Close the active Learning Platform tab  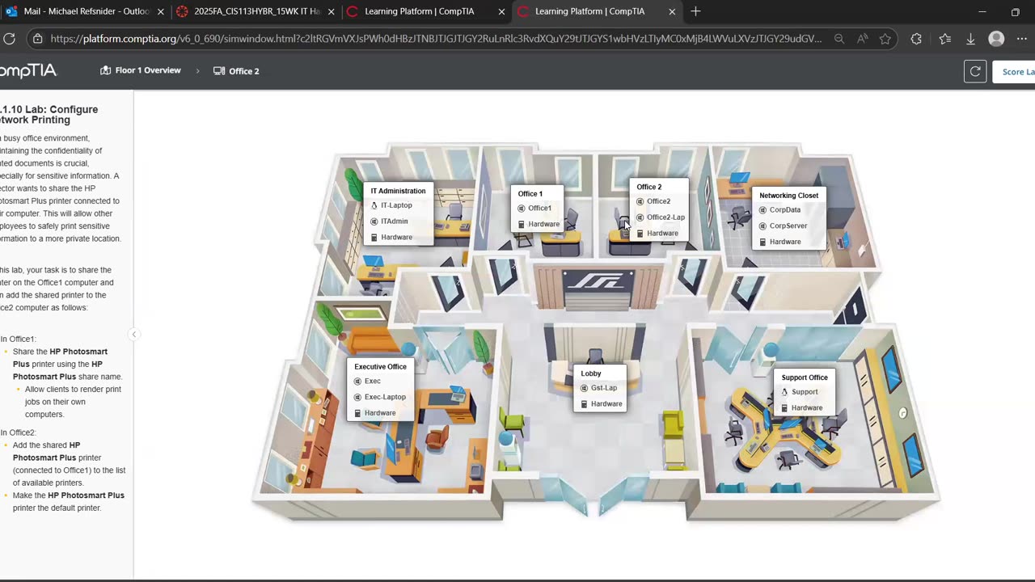click(x=672, y=11)
